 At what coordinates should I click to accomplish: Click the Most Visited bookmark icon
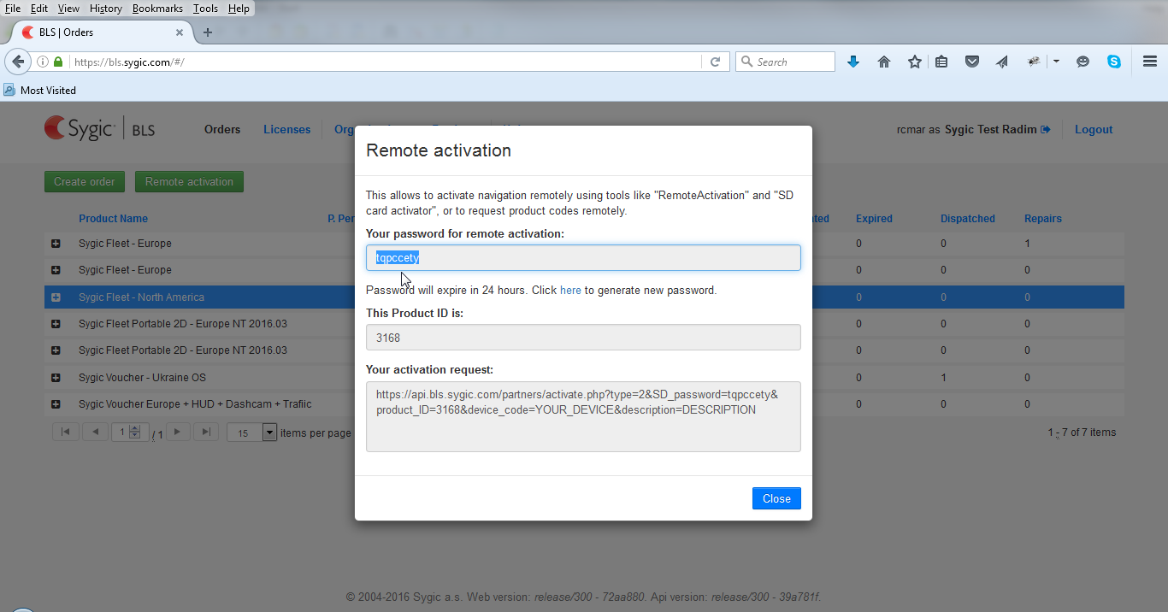point(9,90)
